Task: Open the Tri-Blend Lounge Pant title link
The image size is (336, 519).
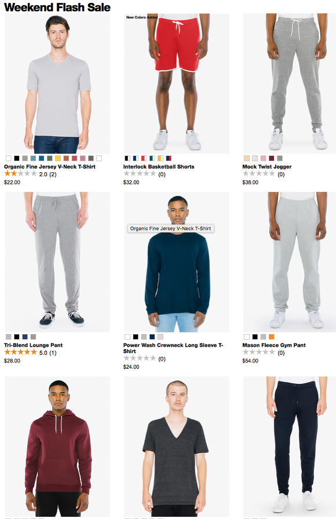Action: click(33, 345)
